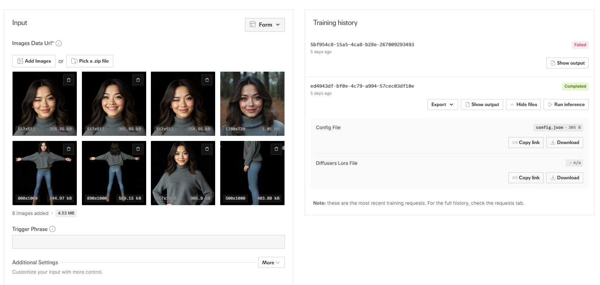600x285 pixels.
Task: Open info tooltip for Images Data Url
Action: click(59, 43)
